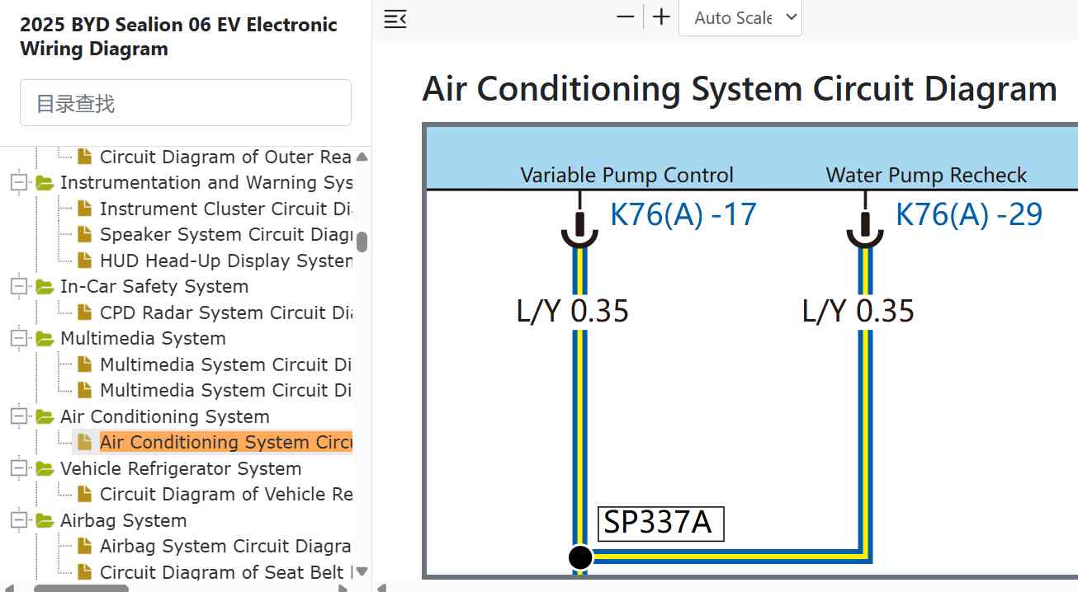Viewport: 1078px width, 592px height.
Task: Zoom out with the minus button
Action: coord(626,17)
